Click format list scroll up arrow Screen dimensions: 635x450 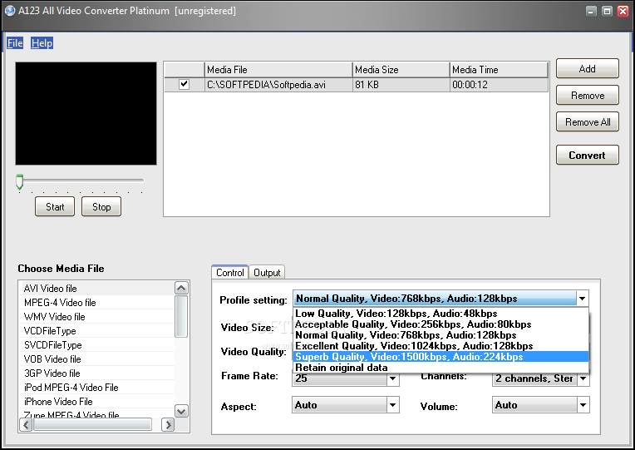click(181, 289)
